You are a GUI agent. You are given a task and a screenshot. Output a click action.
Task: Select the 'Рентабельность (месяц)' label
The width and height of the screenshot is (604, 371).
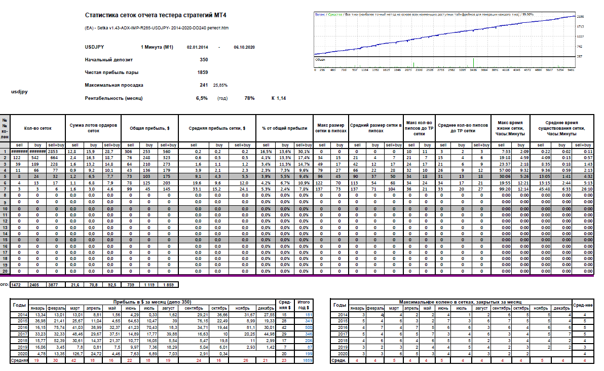[x=114, y=98]
